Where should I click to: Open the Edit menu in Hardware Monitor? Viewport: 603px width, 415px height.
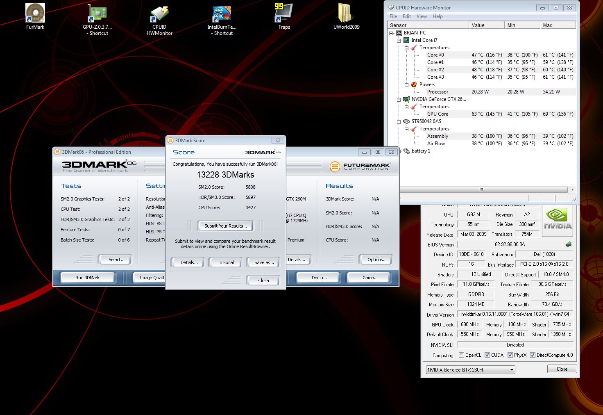click(407, 16)
